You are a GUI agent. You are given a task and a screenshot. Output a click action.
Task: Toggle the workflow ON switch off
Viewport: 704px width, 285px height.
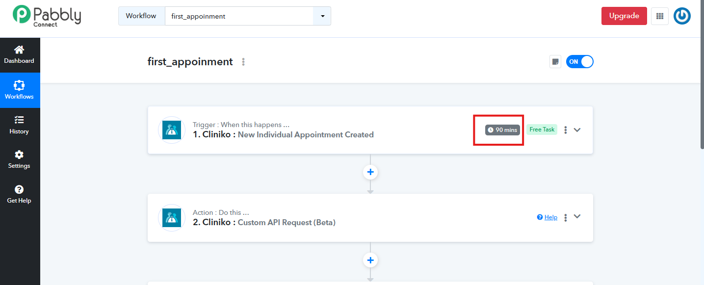point(580,62)
